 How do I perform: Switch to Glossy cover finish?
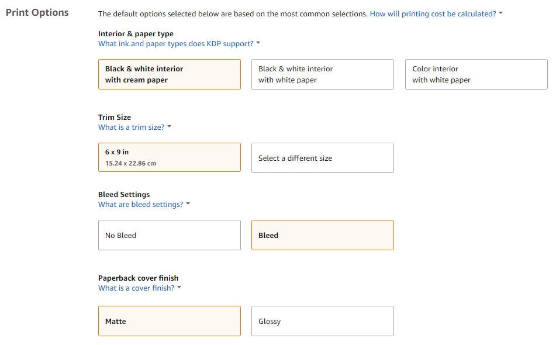(x=322, y=321)
